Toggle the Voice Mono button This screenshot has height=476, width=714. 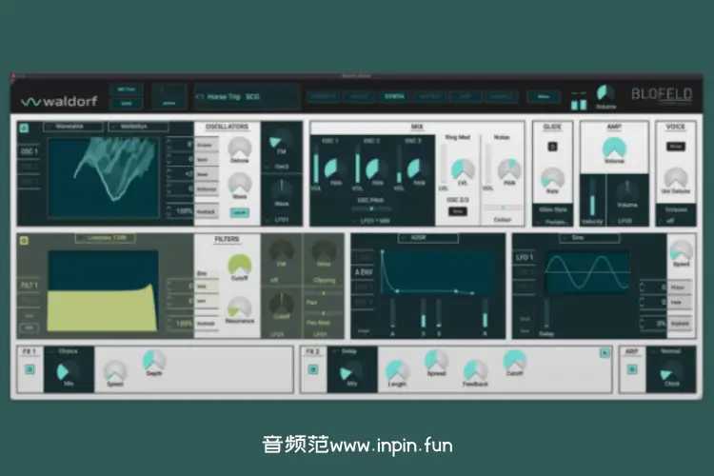click(676, 147)
